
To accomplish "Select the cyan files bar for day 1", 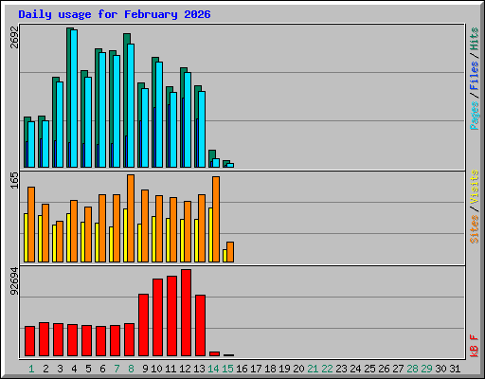I will pyautogui.click(x=31, y=144).
